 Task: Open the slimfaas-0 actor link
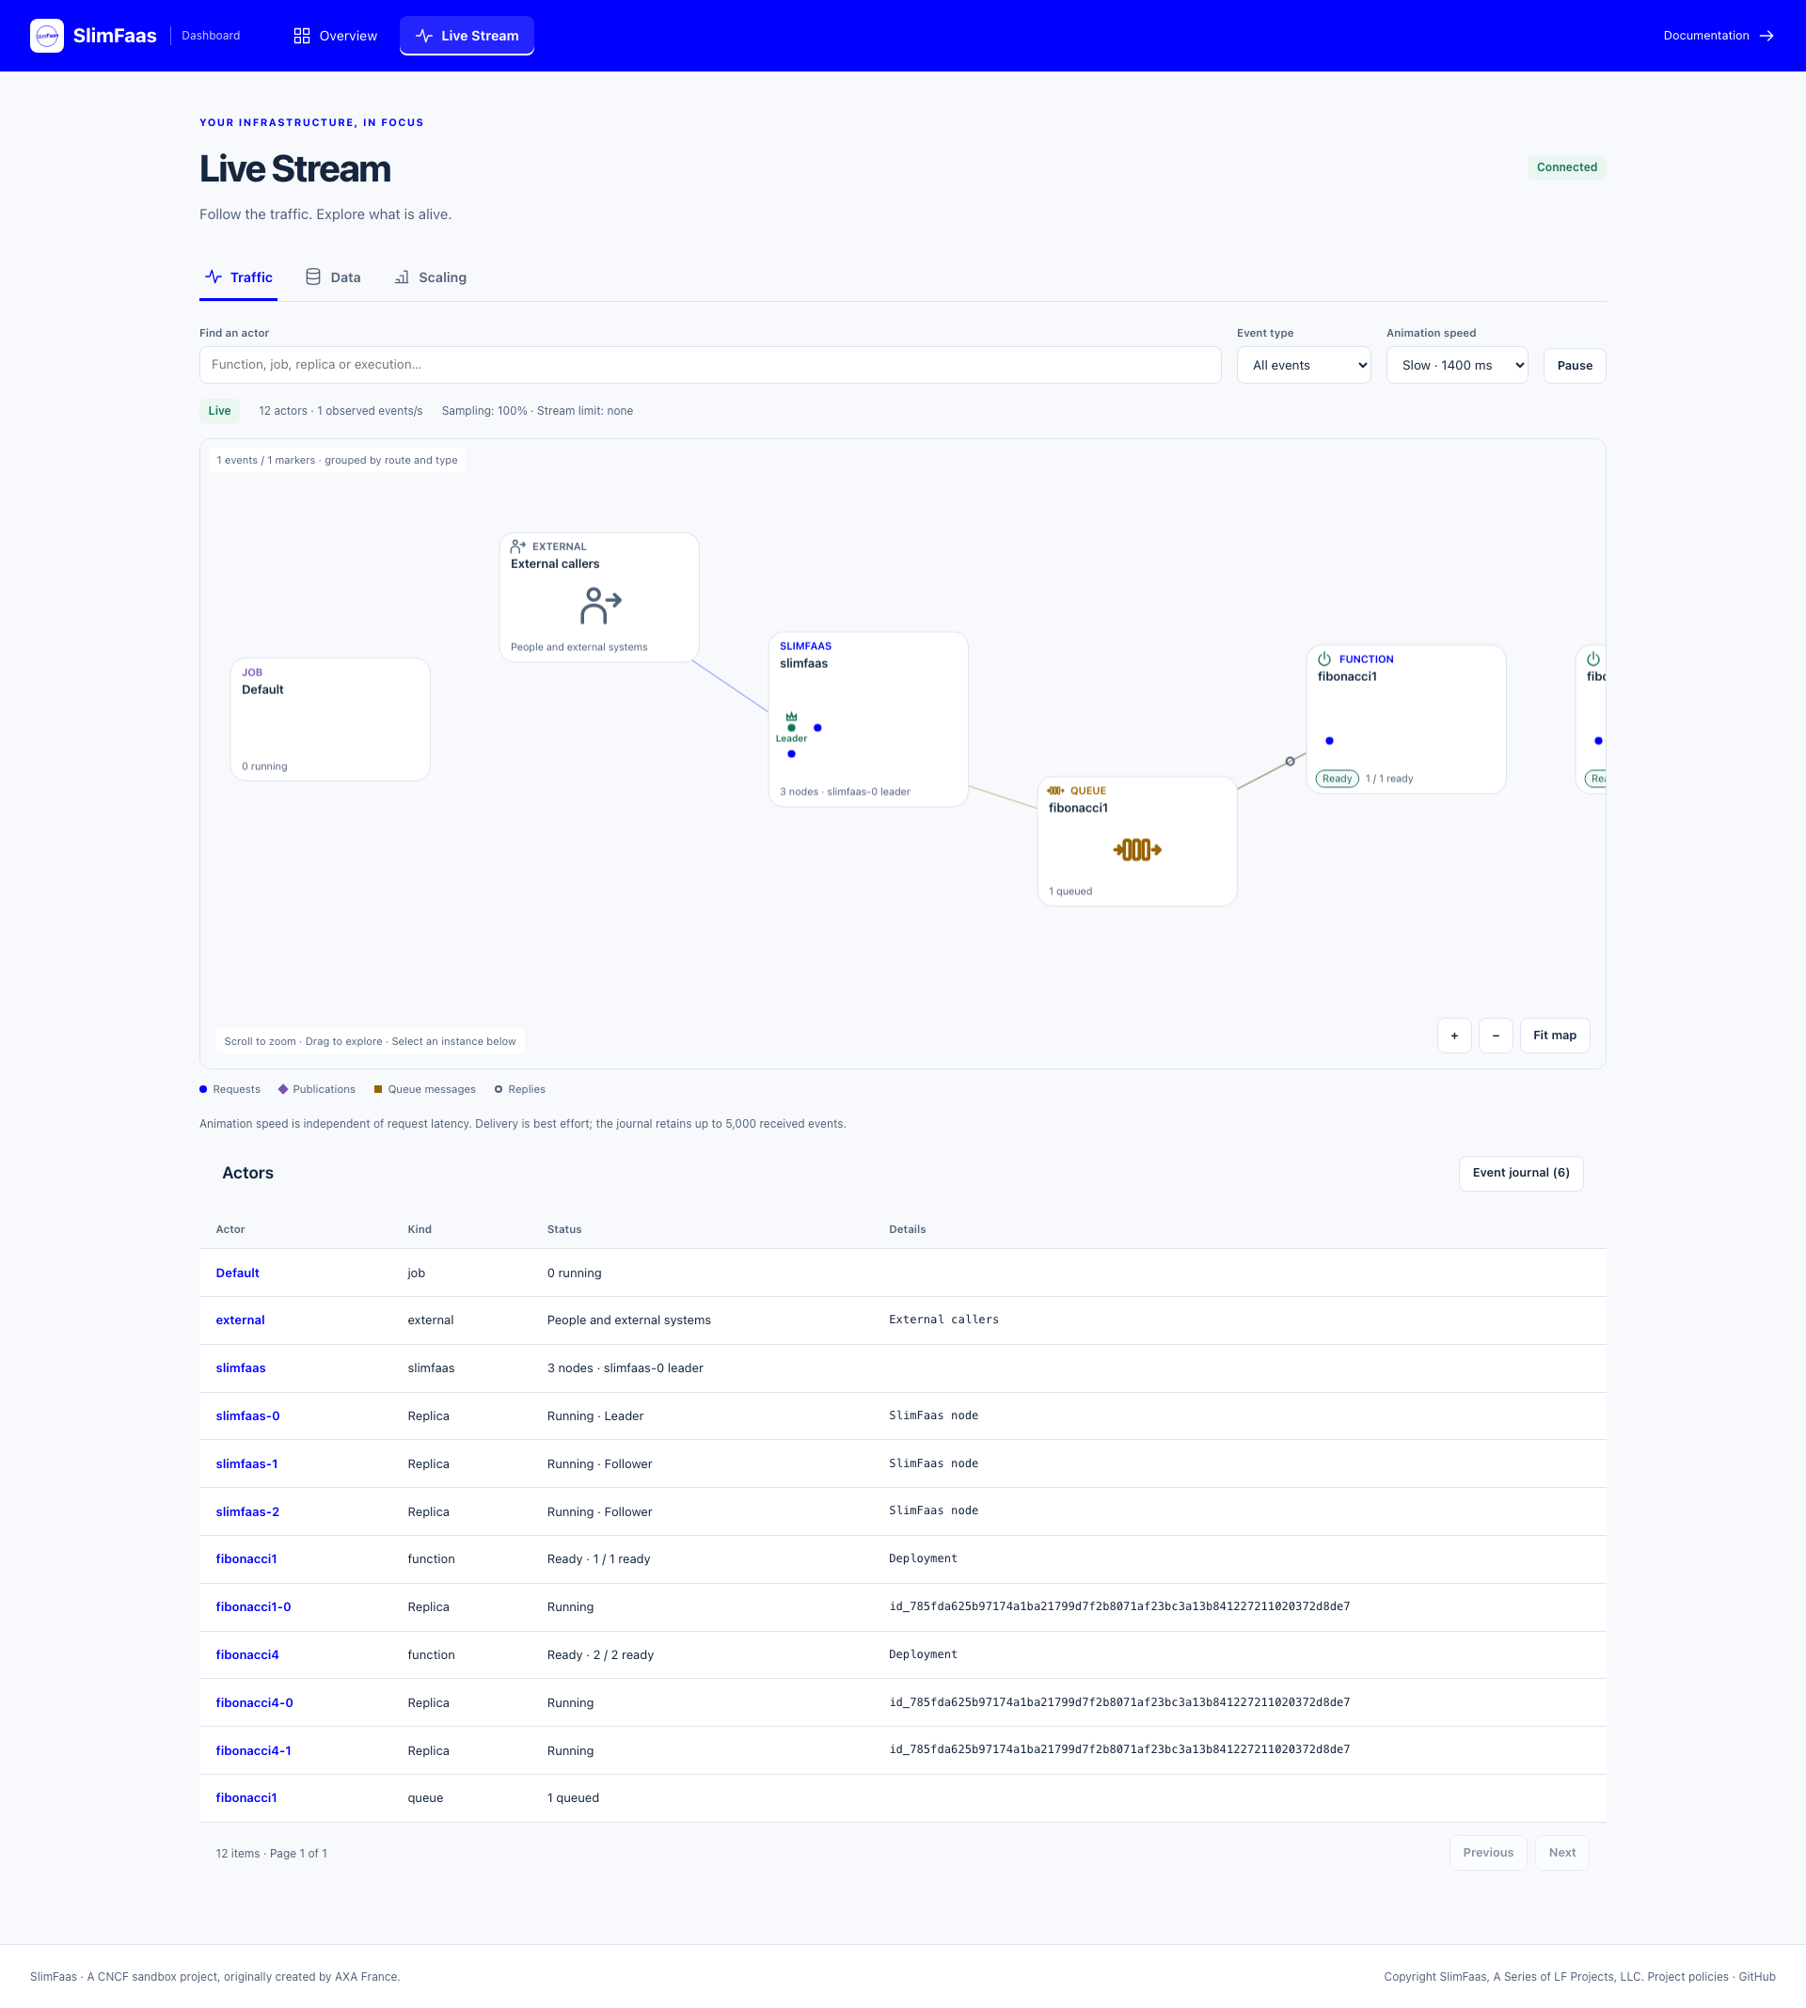click(x=248, y=1415)
